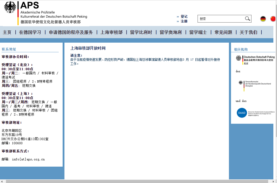Expand the 留学比利时 menu
The image size is (277, 183).
click(x=141, y=32)
